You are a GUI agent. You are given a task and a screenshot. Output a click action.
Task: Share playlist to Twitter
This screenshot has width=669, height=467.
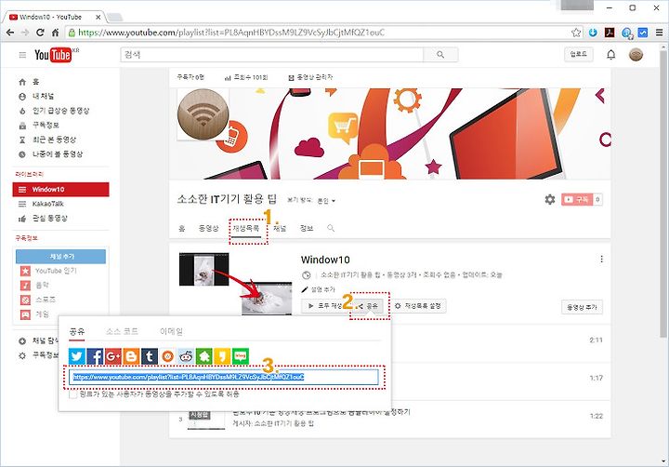point(77,356)
